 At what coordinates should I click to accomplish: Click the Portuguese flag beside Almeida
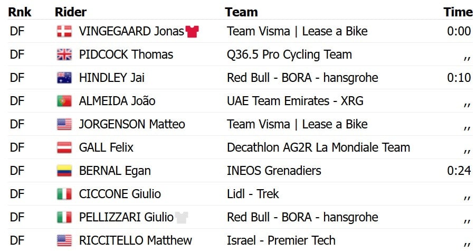(64, 101)
